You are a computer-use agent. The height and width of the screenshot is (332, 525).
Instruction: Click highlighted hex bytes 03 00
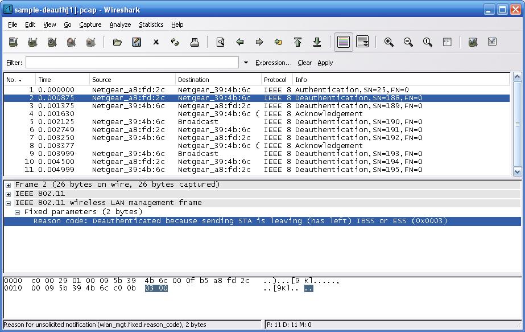click(156, 288)
